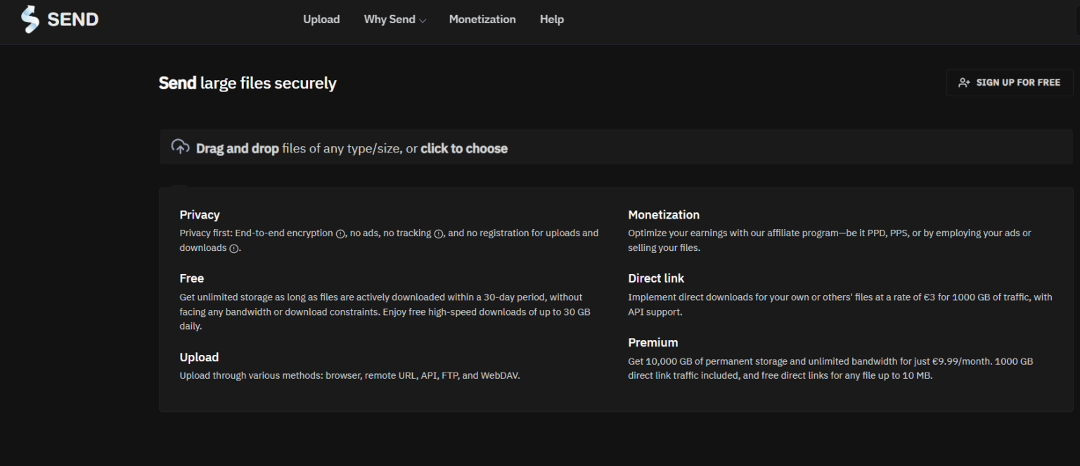The width and height of the screenshot is (1080, 466).
Task: Click the Monetization heading in features panel
Action: coord(664,215)
